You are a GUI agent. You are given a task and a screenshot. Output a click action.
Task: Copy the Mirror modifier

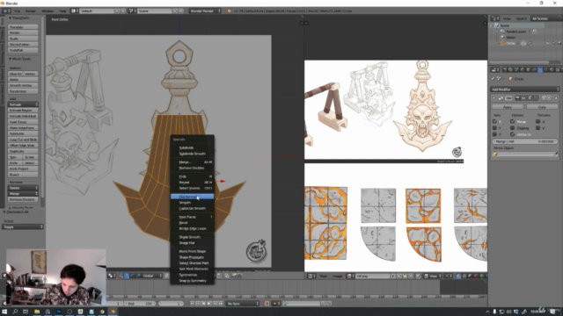pyautogui.click(x=542, y=107)
